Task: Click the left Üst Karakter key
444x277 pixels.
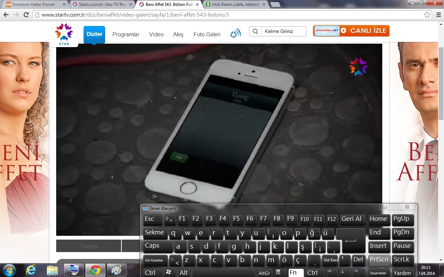Action: (x=155, y=261)
